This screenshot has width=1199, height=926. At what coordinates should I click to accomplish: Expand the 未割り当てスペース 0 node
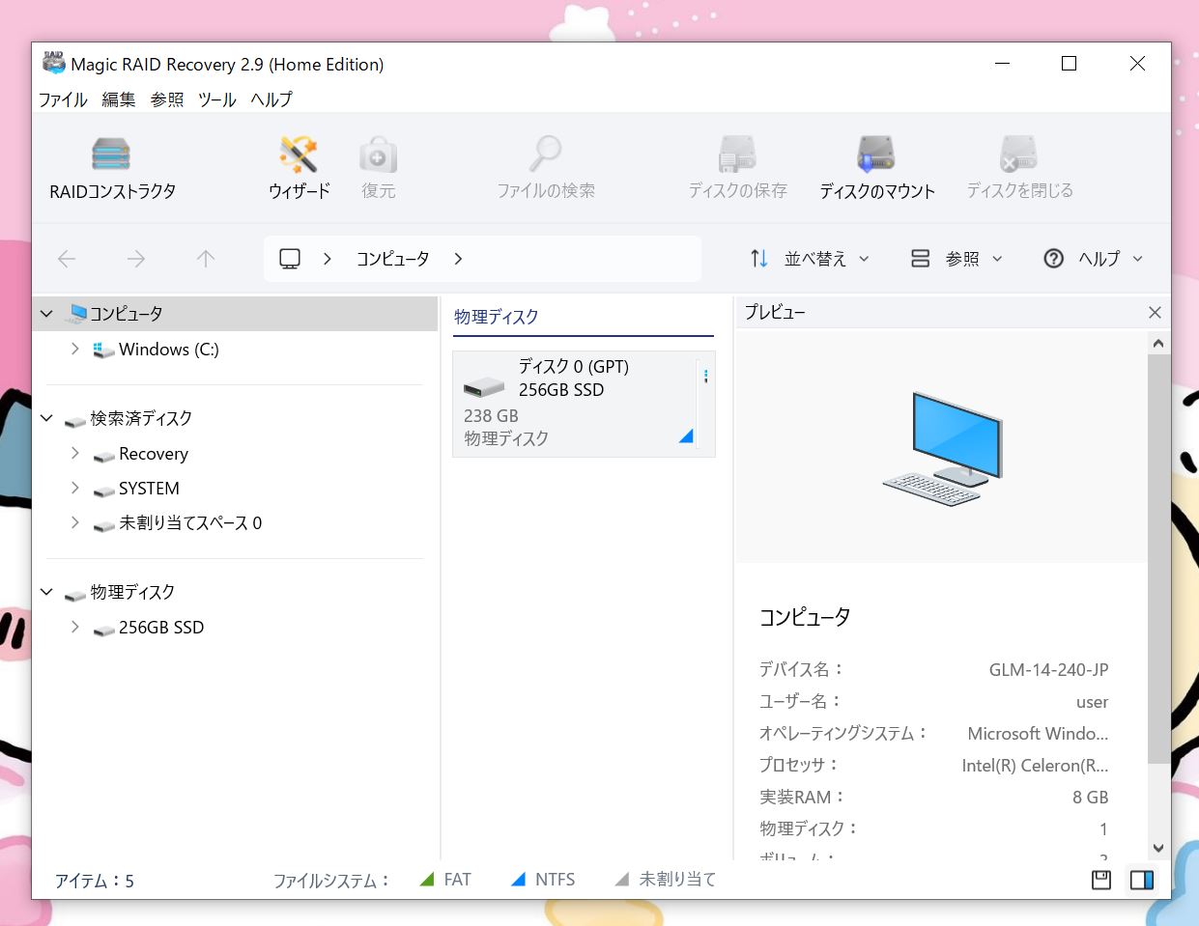click(x=74, y=523)
